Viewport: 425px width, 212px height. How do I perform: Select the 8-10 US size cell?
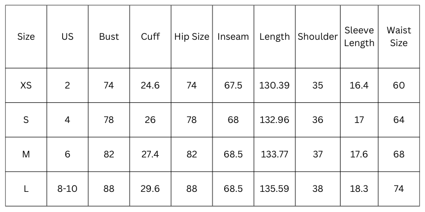pyautogui.click(x=67, y=189)
